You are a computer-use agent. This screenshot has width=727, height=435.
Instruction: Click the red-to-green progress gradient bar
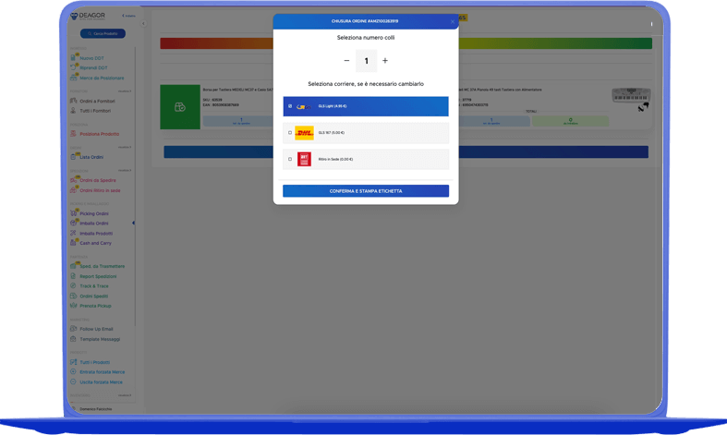pos(406,43)
